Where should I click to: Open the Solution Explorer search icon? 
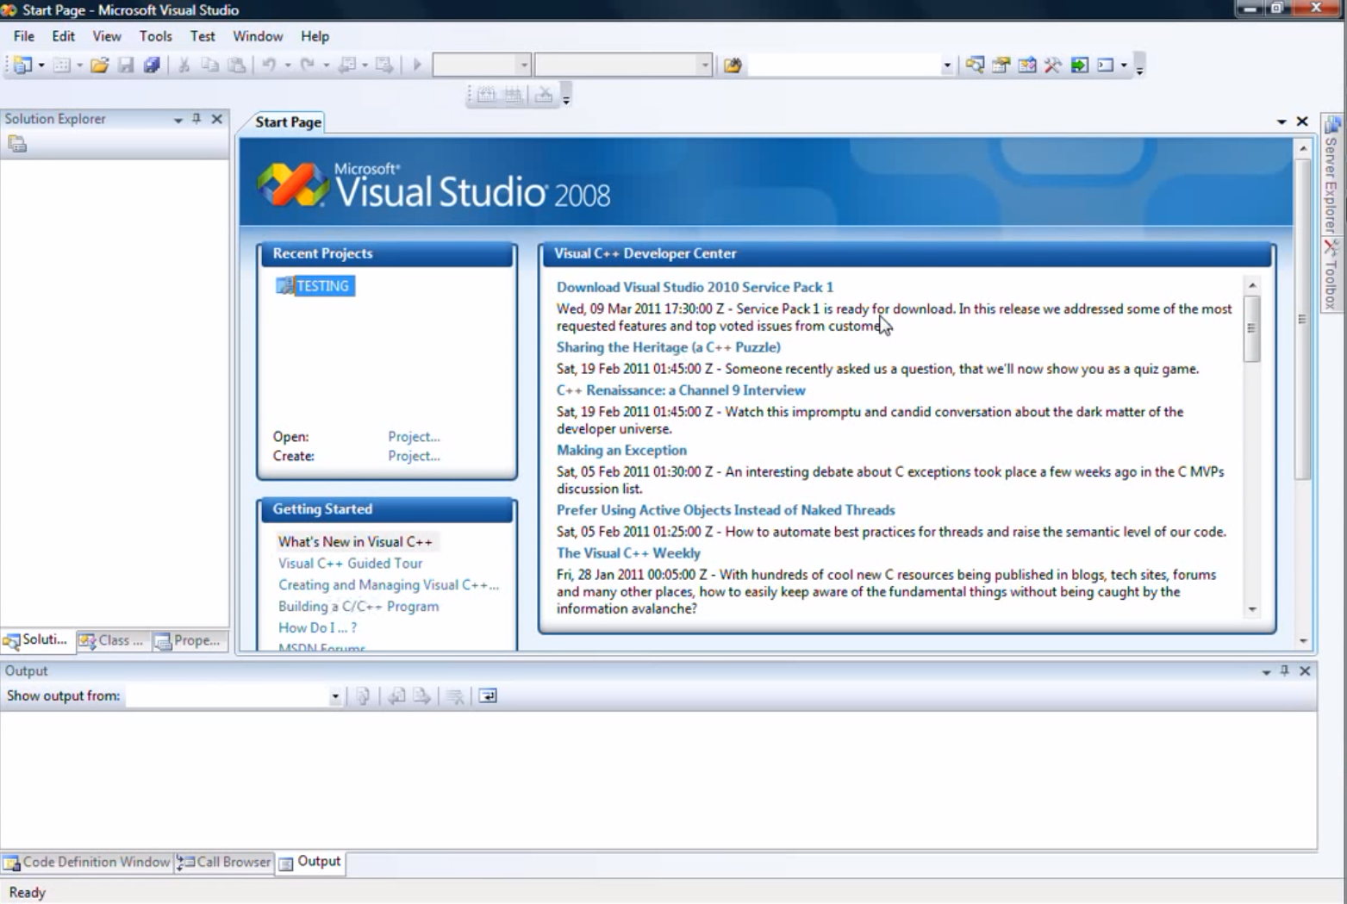click(x=975, y=65)
